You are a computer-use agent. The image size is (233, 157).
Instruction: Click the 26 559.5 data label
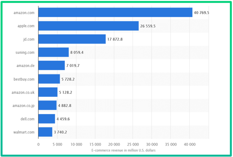click(148, 26)
